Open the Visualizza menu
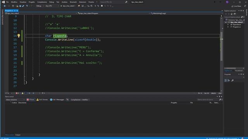Image resolution: width=248 pixels, height=139 pixels. pos(23,2)
